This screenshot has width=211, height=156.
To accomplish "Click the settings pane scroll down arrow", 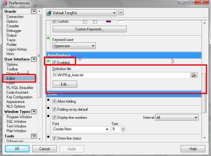I will [204, 138].
